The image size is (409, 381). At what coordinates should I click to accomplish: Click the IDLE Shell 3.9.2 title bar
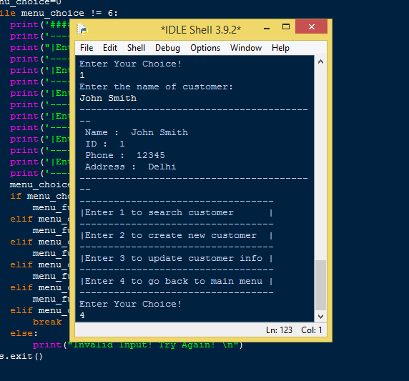point(201,30)
